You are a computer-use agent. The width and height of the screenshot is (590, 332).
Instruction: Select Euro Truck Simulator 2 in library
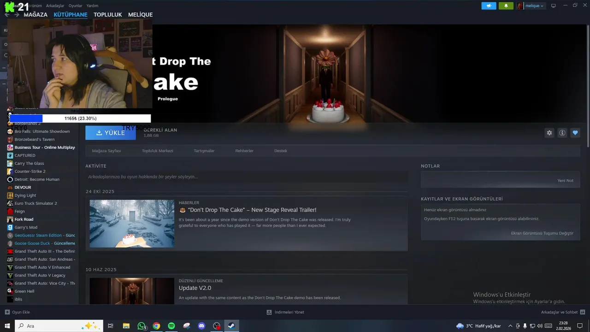pyautogui.click(x=35, y=203)
